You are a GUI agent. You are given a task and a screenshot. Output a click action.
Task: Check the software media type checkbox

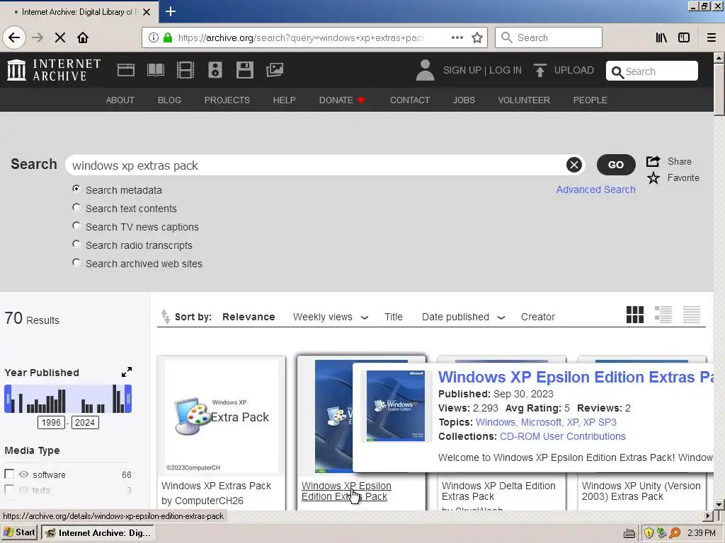9,474
